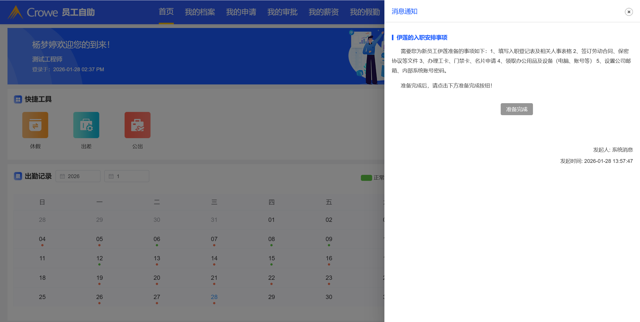Open the 我的申请 menu

pyautogui.click(x=241, y=12)
